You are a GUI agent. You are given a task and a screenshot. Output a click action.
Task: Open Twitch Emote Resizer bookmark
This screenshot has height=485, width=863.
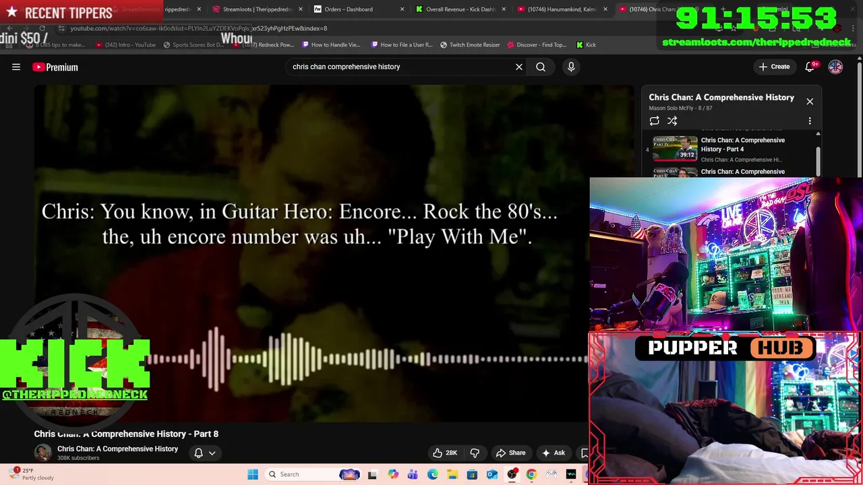click(469, 44)
